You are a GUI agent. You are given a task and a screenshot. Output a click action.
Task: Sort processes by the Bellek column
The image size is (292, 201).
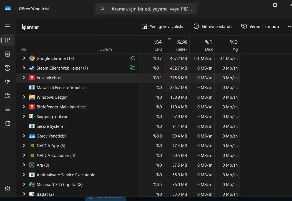(177, 45)
